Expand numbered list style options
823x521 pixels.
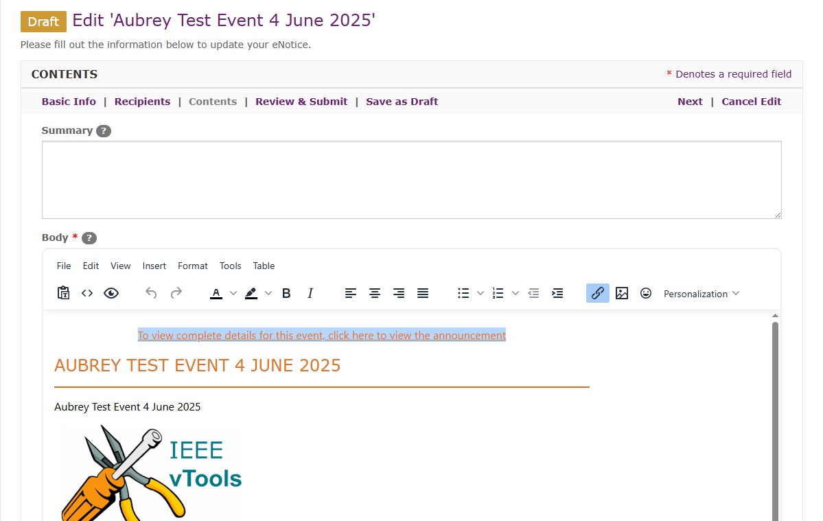pos(515,293)
